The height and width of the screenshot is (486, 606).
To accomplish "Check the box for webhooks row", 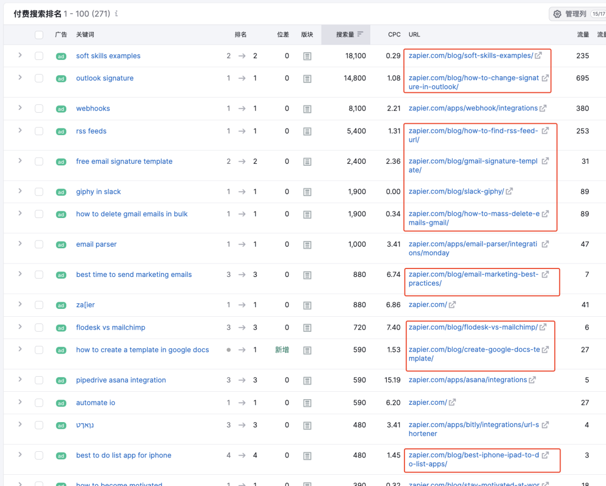I will (x=39, y=109).
